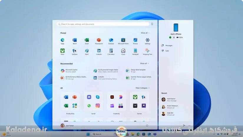Open Summer Tennis League Schedule file
The width and height of the screenshot is (243, 137).
coord(139,78)
